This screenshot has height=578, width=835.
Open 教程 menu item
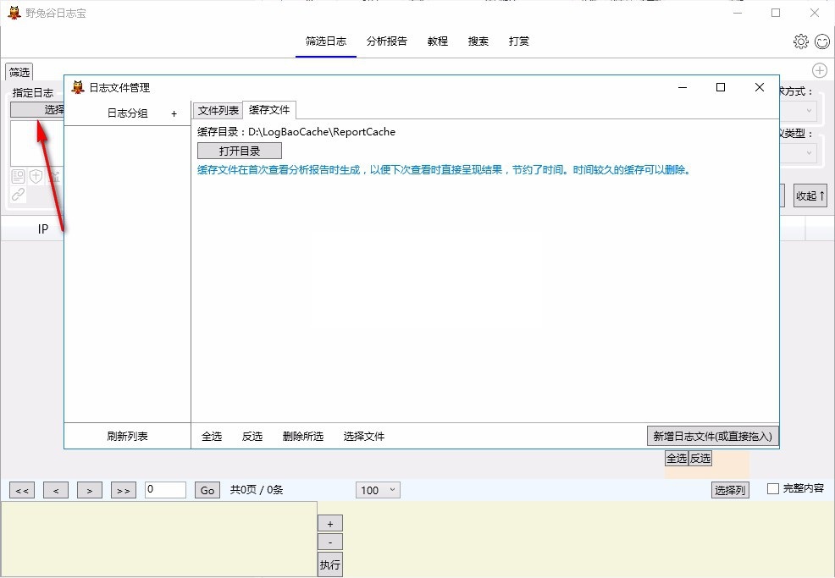(x=438, y=41)
